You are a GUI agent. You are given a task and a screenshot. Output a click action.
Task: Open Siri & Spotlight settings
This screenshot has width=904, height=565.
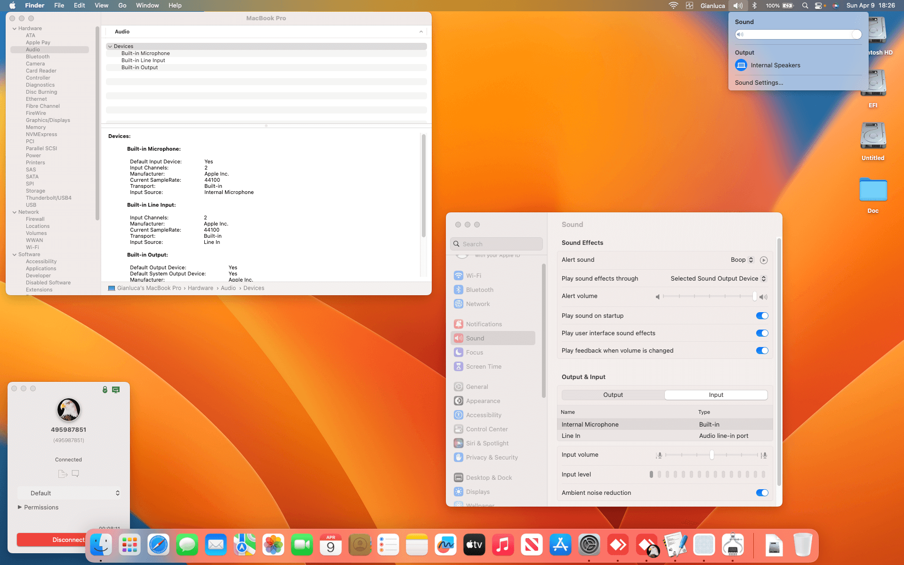(487, 443)
